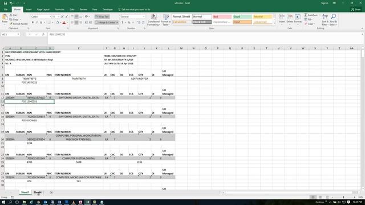The image size is (365, 205).
Task: Click the Insert cells icon
Action: point(282,17)
